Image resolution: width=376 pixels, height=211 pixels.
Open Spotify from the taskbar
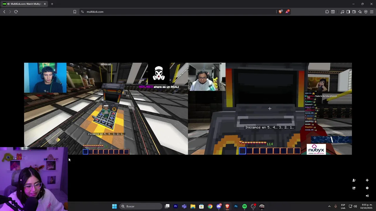244,206
